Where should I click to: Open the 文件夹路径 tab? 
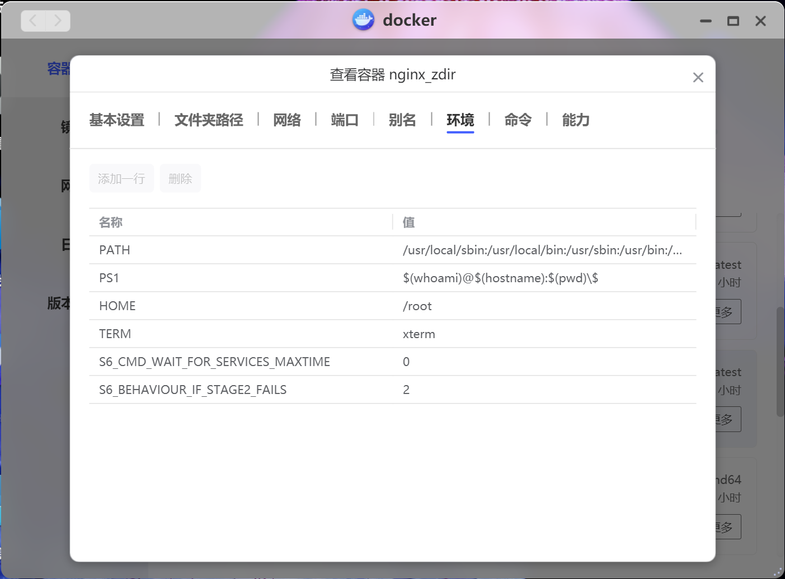click(x=209, y=120)
